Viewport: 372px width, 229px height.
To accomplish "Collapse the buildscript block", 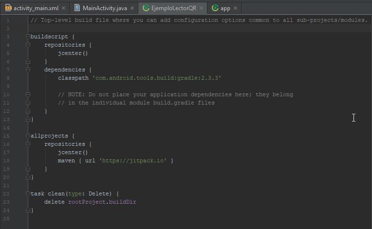I will (x=28, y=36).
